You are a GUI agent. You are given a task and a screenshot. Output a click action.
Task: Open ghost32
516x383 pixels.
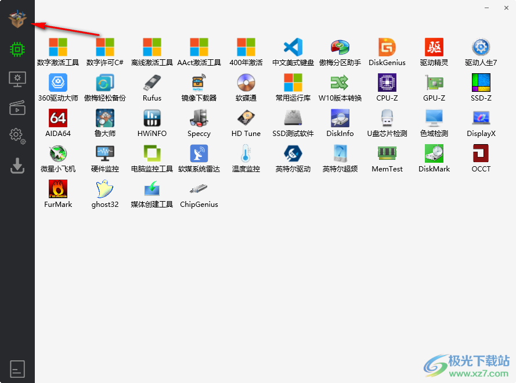[x=105, y=194]
